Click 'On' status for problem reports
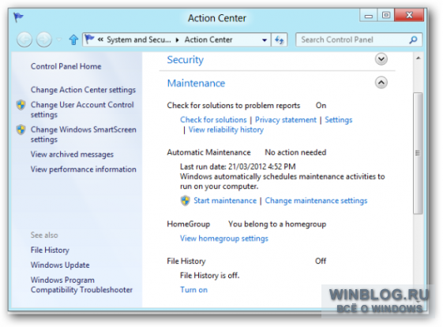This screenshot has width=443, height=327. pyautogui.click(x=321, y=106)
